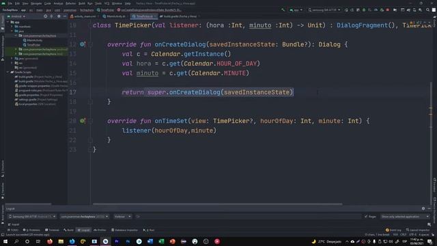The height and width of the screenshot is (246, 437).
Task: Collapse the Gradle Scripts node
Action: 8,72
